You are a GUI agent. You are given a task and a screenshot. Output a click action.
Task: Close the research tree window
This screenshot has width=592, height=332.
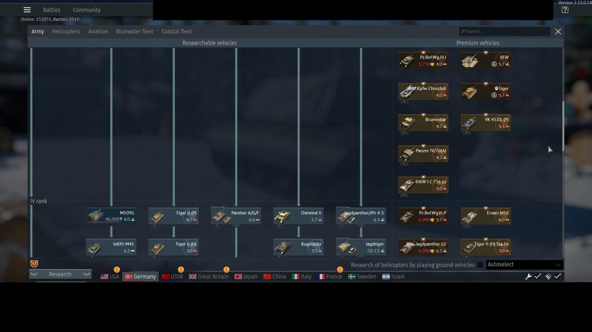558,32
